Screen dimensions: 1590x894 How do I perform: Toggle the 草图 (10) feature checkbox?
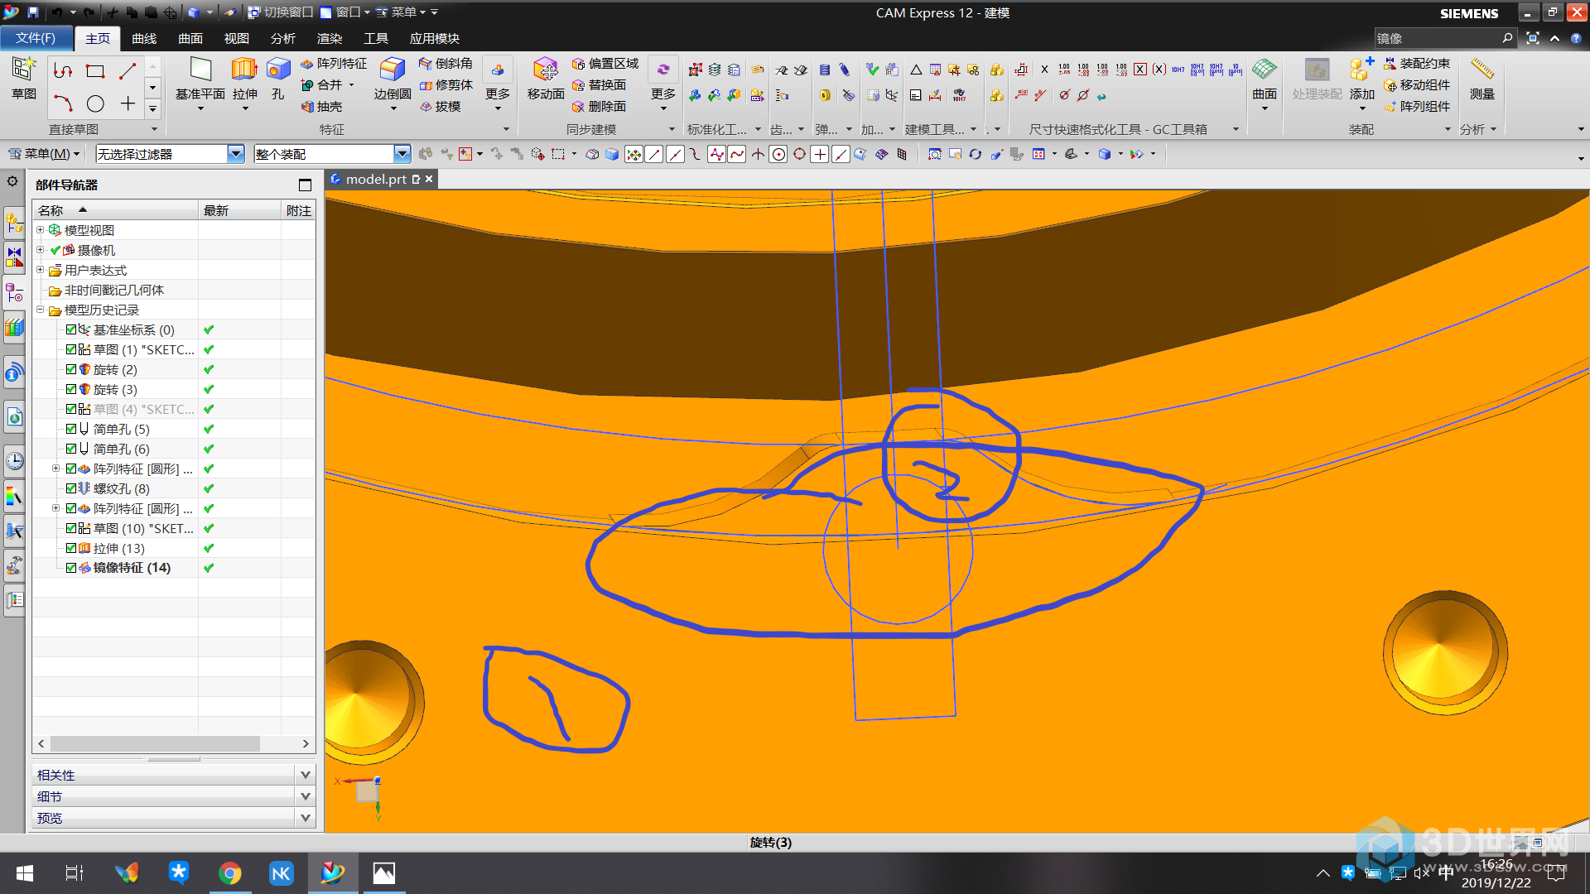71,528
